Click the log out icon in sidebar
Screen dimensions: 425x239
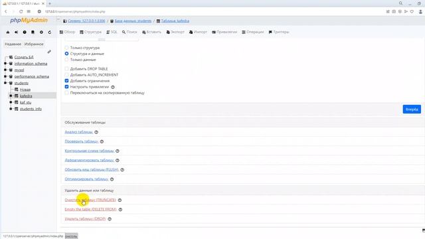click(16, 32)
